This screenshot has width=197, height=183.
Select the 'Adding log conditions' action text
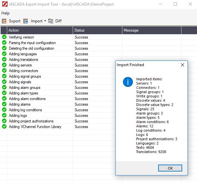coord(25,110)
